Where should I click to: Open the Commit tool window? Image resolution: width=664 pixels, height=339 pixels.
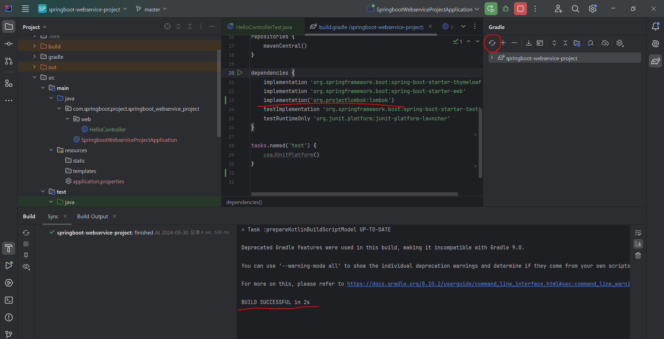[9, 44]
